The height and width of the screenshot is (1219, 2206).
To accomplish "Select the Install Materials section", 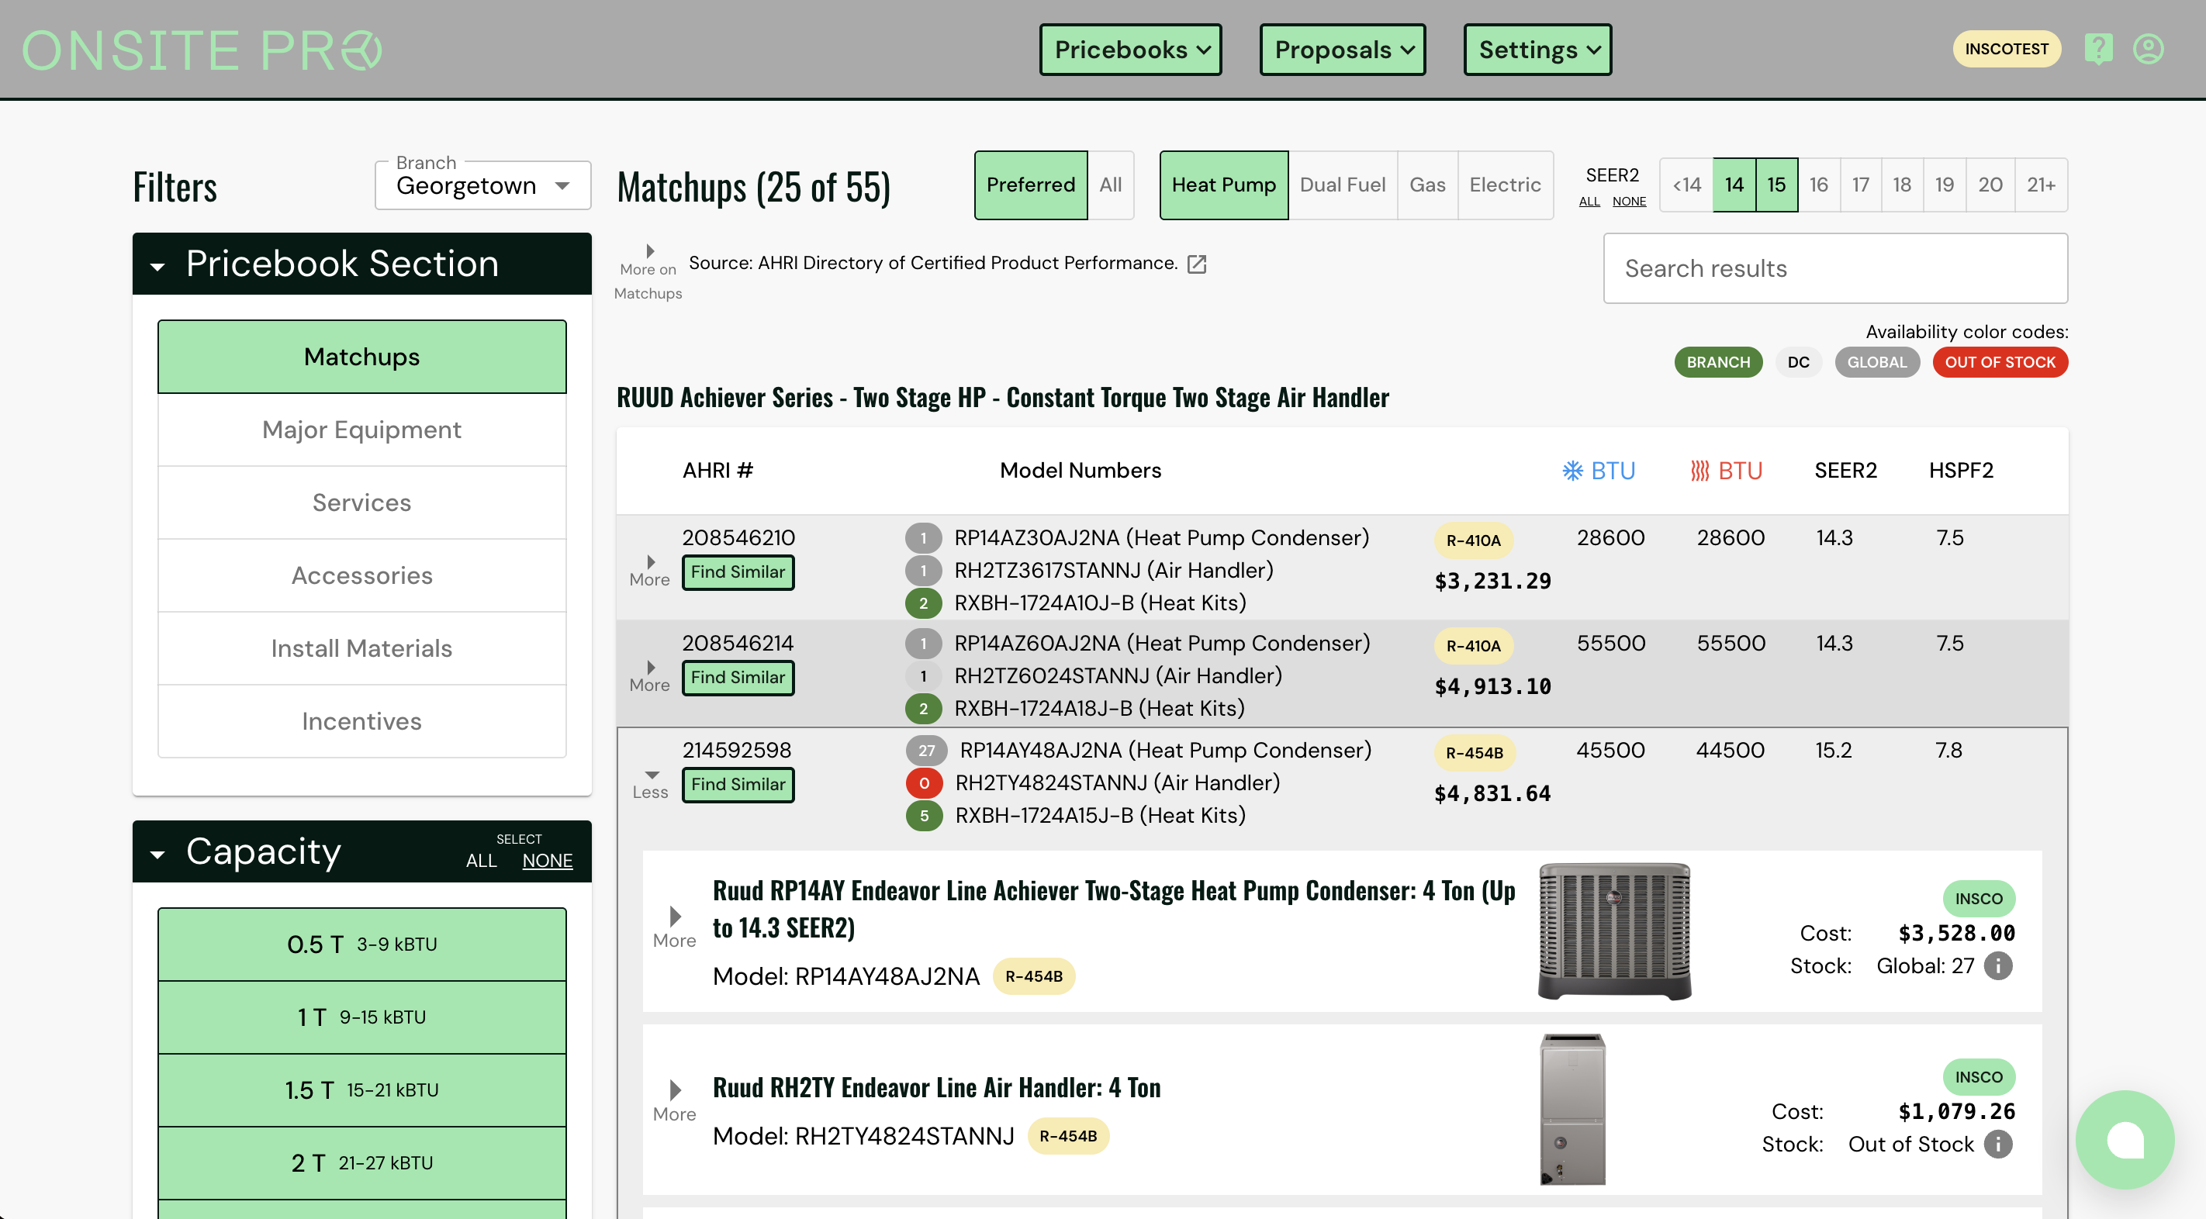I will coord(362,648).
